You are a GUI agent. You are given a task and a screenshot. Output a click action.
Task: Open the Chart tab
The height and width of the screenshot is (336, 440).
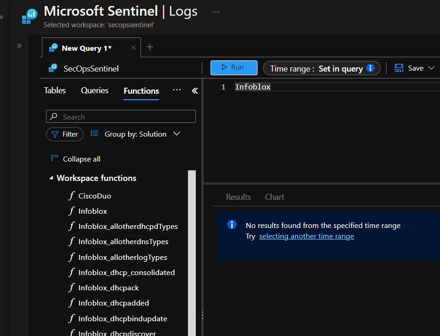pyautogui.click(x=275, y=197)
